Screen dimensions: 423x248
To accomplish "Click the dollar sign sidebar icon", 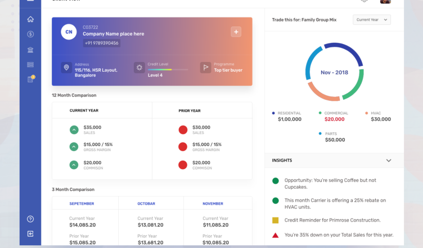I will click(30, 34).
